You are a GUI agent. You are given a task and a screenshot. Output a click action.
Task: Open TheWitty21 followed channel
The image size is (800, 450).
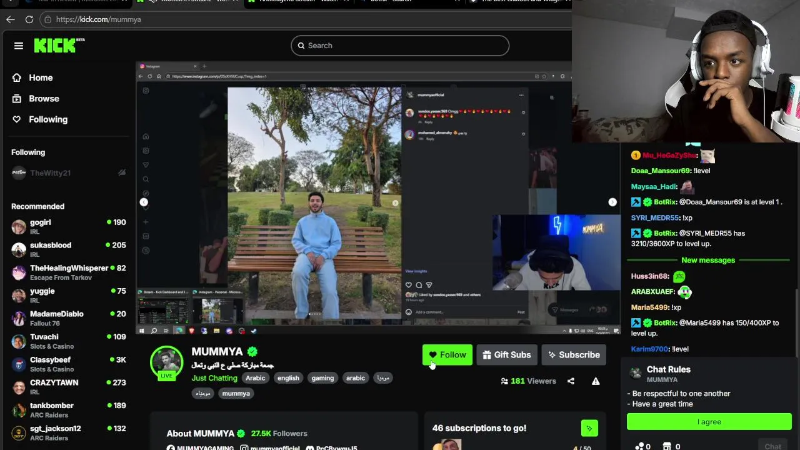pos(69,172)
